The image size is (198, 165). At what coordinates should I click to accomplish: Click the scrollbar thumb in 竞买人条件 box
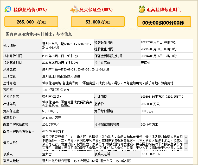(186, 142)
